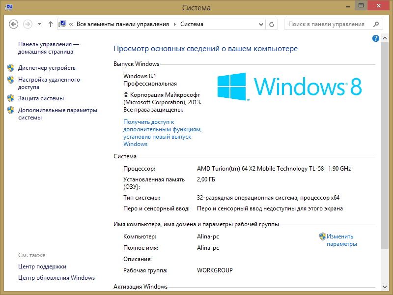This screenshot has width=393, height=295.
Task: Open Настройка удаленного доступа link
Action: pos(49,83)
